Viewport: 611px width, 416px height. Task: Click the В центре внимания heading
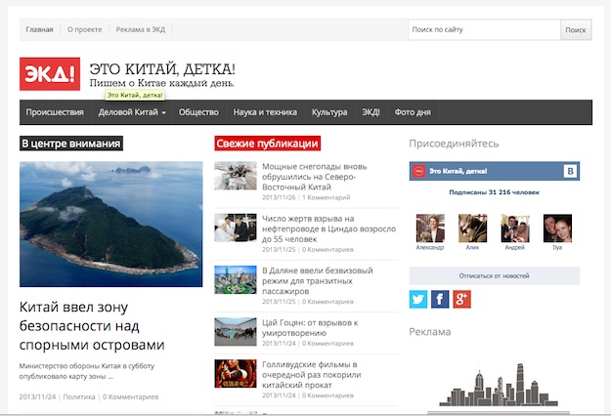(71, 144)
